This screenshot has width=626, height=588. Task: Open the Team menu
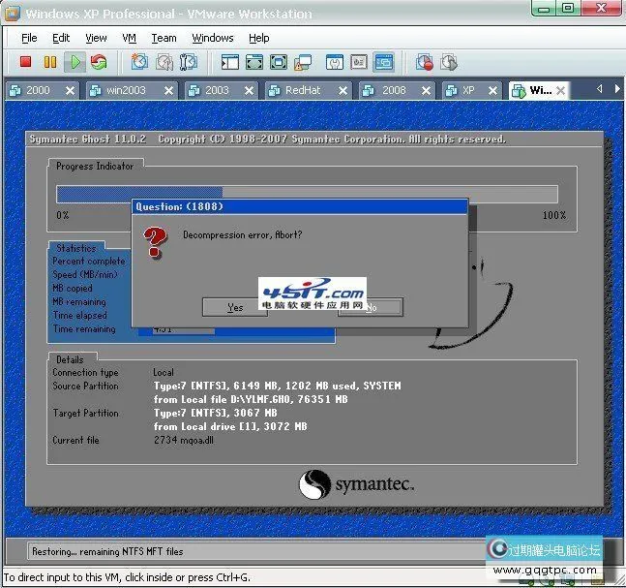coord(164,38)
